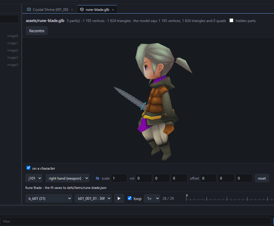Select image2 in the left list
The width and height of the screenshot is (274, 226).
click(13, 50)
